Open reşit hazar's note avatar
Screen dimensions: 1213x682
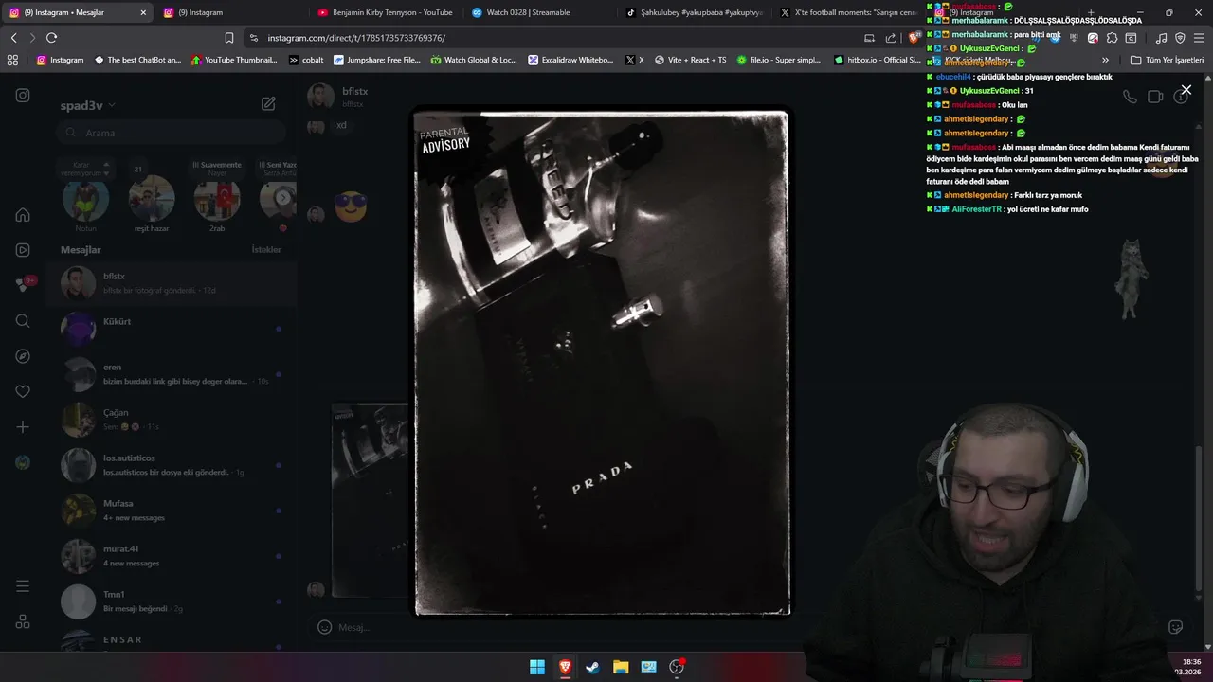[152, 199]
